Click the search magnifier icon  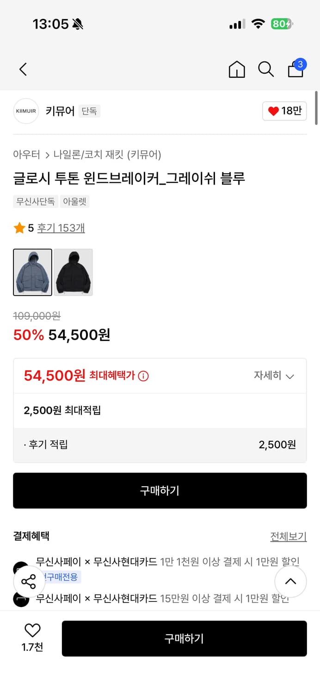click(x=266, y=69)
